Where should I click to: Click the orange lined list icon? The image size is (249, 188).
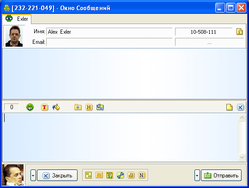pos(99,175)
